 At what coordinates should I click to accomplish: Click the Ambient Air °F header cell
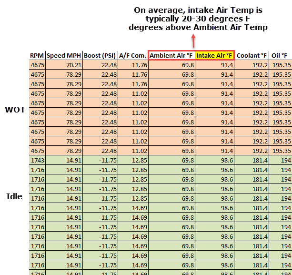click(x=171, y=56)
